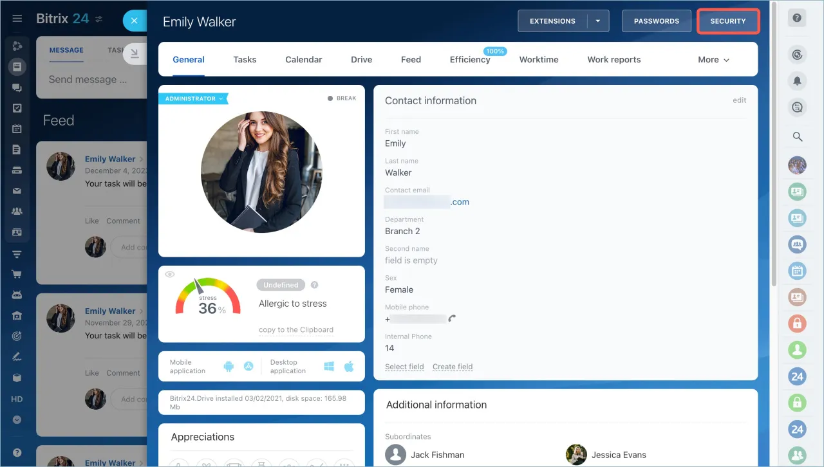Select the MESSAGE tab in background feed
The height and width of the screenshot is (467, 824).
pyautogui.click(x=66, y=50)
